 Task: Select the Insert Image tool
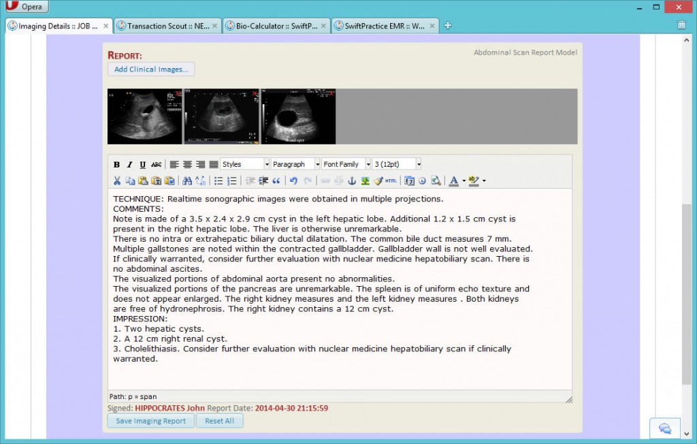coord(366,180)
